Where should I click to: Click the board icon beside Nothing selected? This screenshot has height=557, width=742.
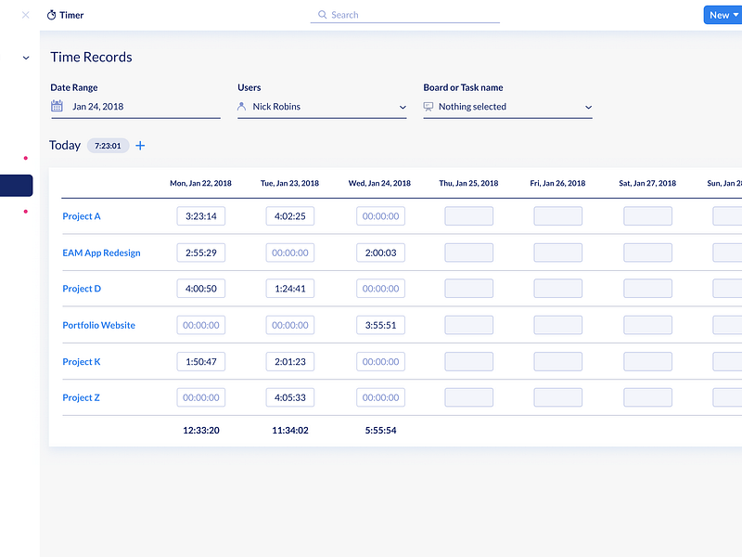[x=429, y=107]
